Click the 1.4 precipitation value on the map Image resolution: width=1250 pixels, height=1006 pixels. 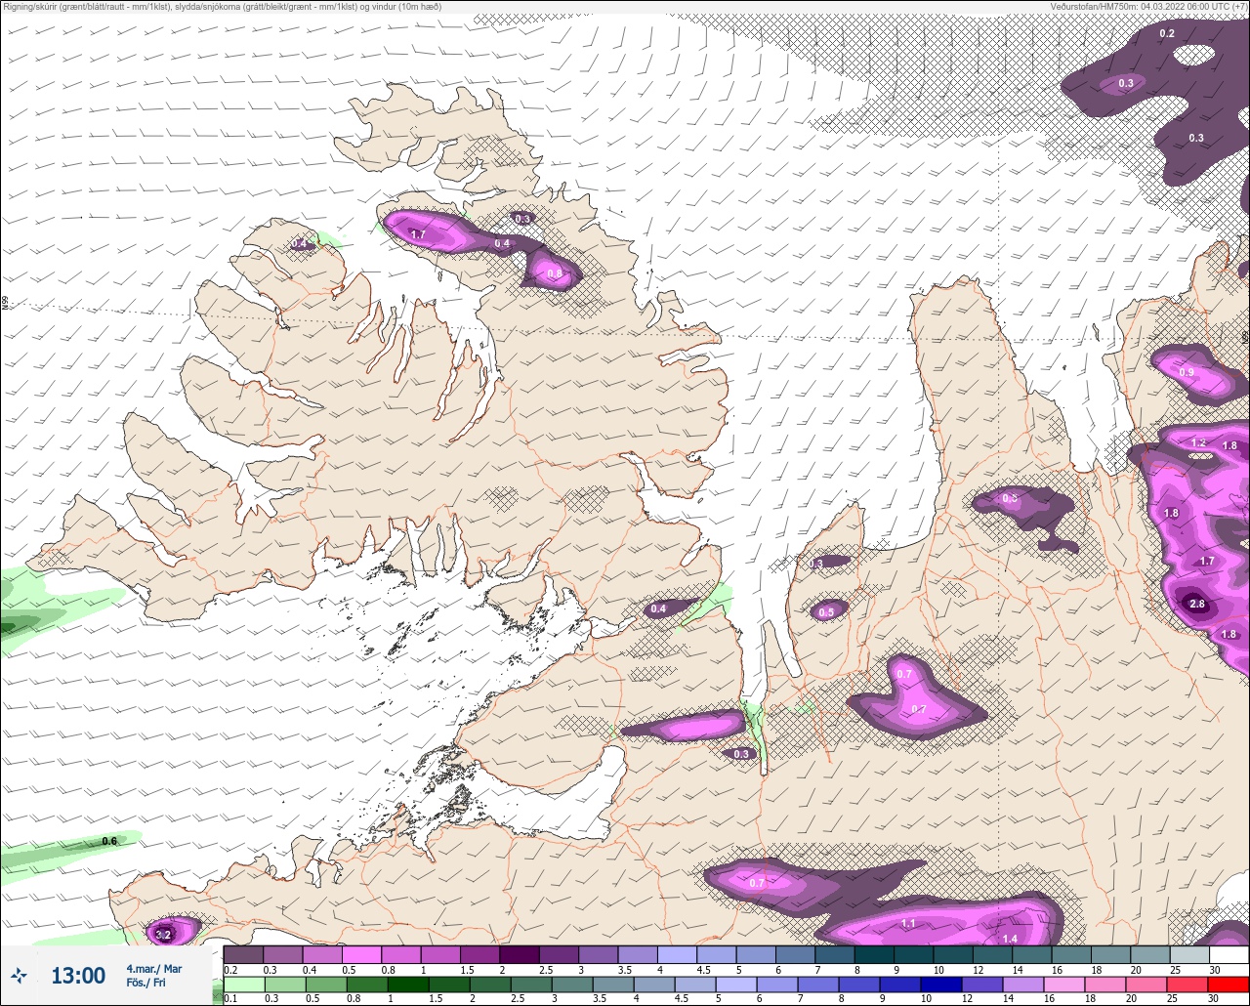click(1011, 939)
